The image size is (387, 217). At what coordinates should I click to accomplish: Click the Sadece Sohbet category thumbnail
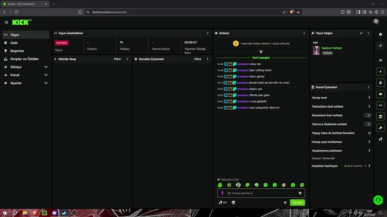316,50
